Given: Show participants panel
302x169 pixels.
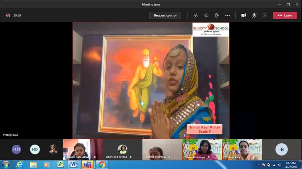Looking at the screenshot, I should [x=195, y=15].
